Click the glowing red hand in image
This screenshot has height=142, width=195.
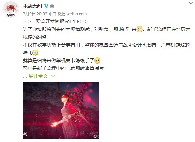54,124
